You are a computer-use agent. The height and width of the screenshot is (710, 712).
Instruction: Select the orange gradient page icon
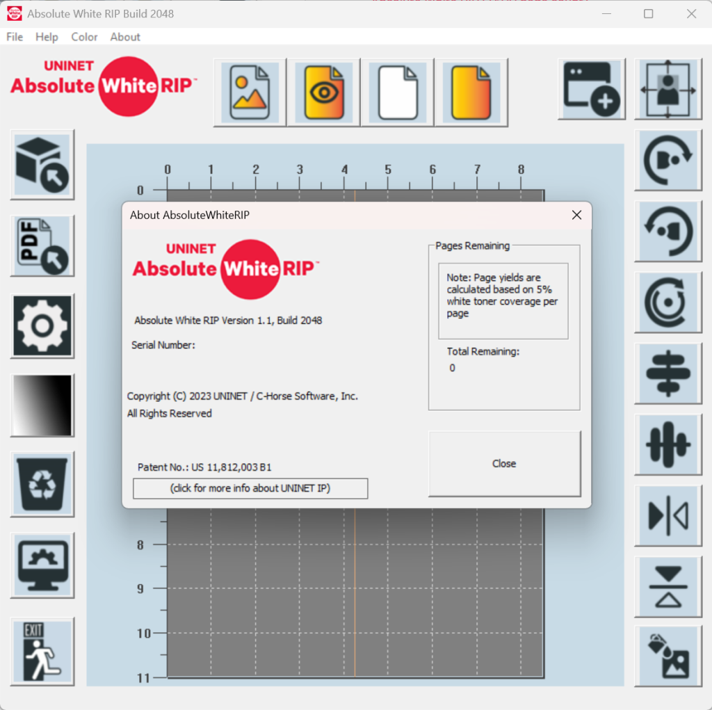pyautogui.click(x=471, y=92)
